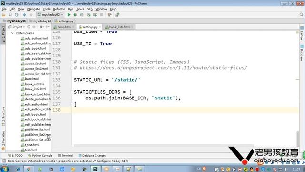Open the mysiteday62 run configuration dropdown

click(x=51, y=15)
